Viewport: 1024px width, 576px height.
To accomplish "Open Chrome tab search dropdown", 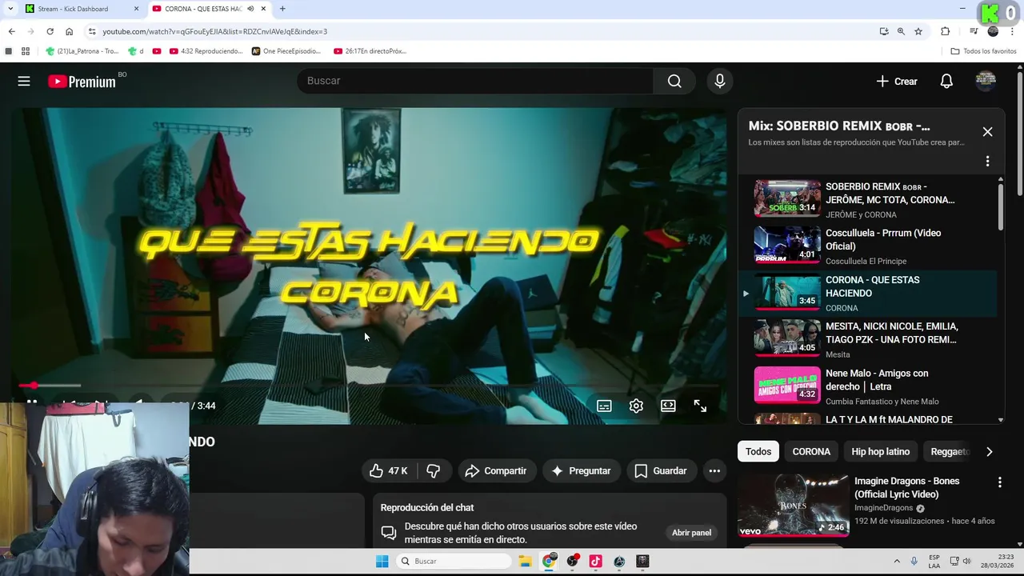I will coord(10,9).
